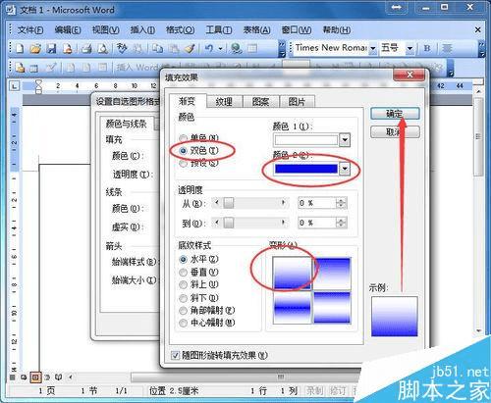The image size is (491, 403).
Task: Select the 双色 radio button
Action: pos(184,151)
